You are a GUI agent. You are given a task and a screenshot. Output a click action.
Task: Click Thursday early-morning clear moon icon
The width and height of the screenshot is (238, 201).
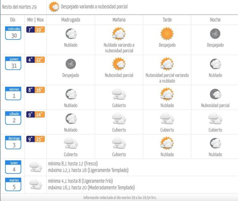pyautogui.click(x=71, y=64)
